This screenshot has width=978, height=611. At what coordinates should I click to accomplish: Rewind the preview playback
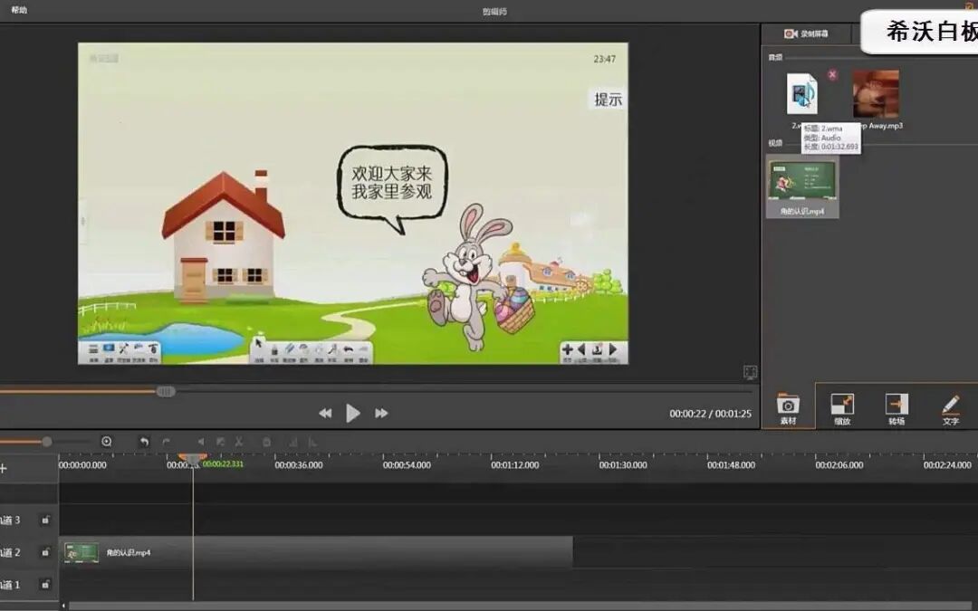(x=325, y=413)
